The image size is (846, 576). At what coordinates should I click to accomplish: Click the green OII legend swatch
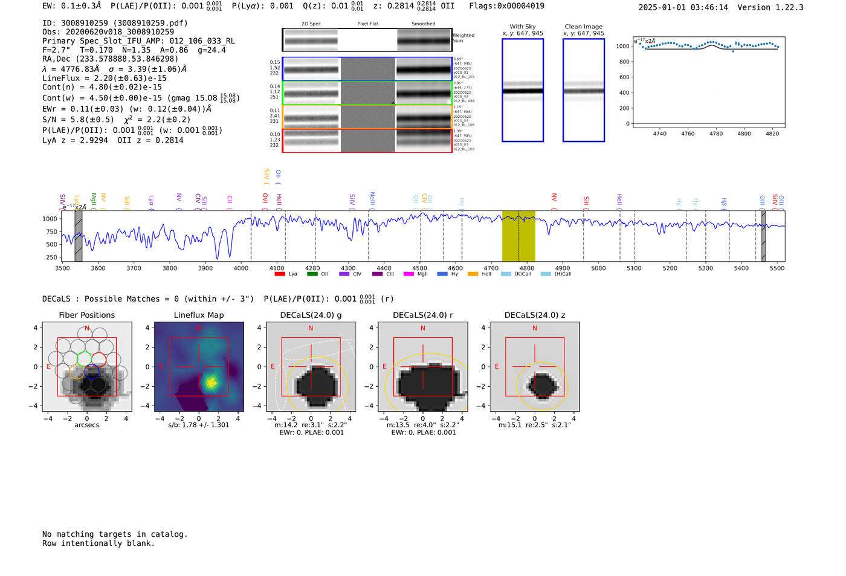pyautogui.click(x=312, y=274)
